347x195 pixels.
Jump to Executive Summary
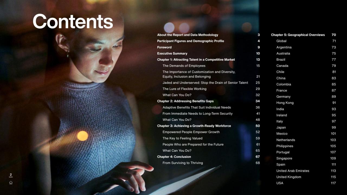coord(172,54)
